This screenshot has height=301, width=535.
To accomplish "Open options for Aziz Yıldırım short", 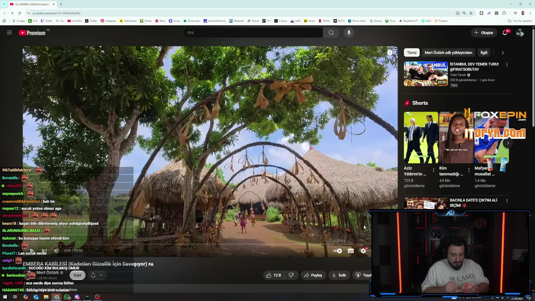I will pos(433,170).
